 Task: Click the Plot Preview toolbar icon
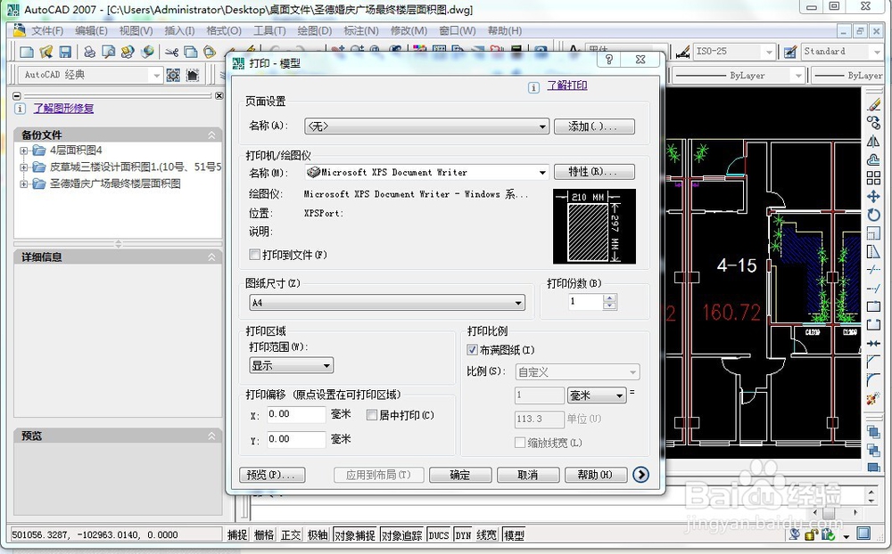[x=108, y=53]
